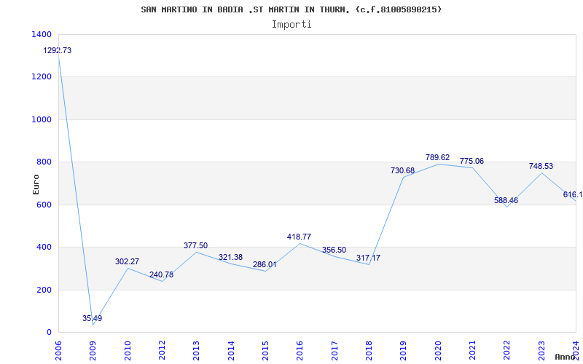
Task: Click the 2020 year axis label
Action: click(x=438, y=351)
